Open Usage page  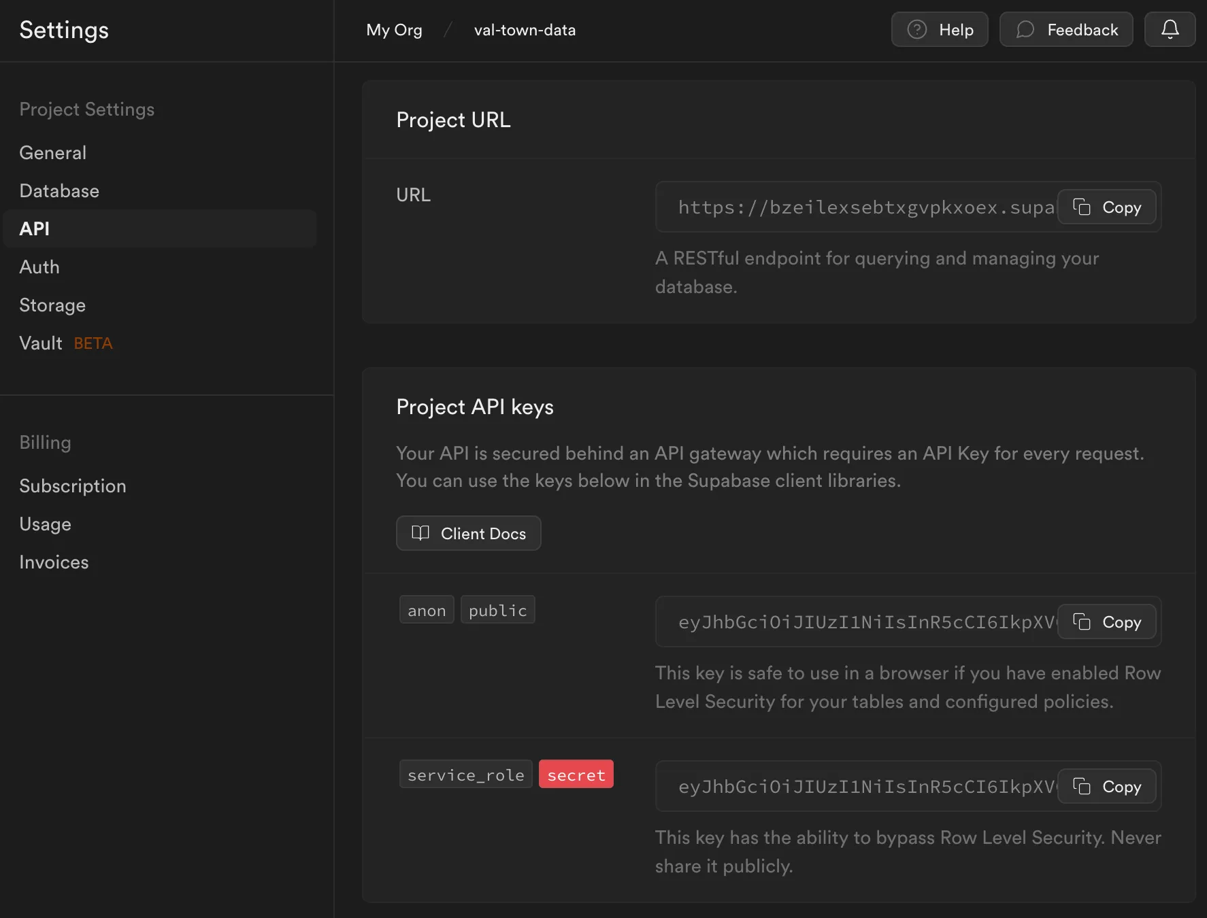pos(45,524)
